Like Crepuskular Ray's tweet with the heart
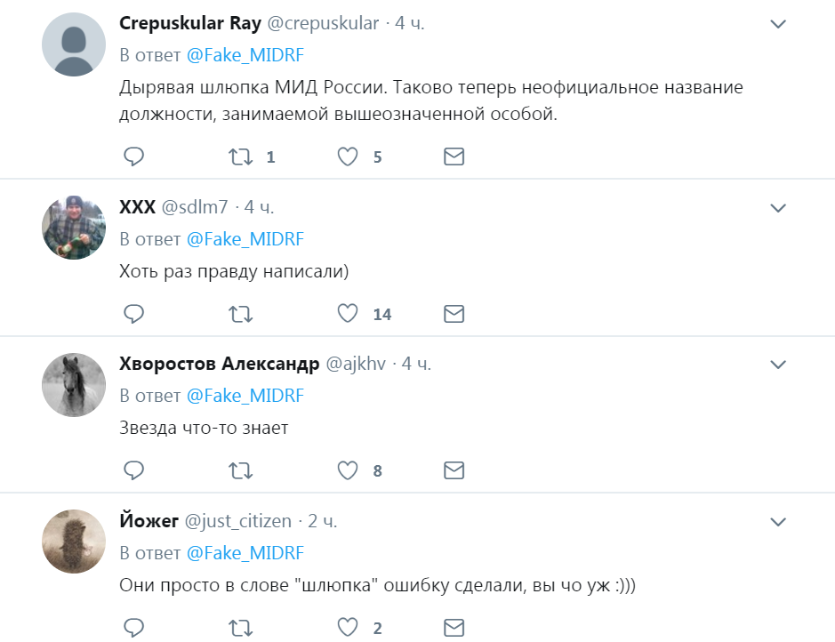This screenshot has height=642, width=835. 346,156
